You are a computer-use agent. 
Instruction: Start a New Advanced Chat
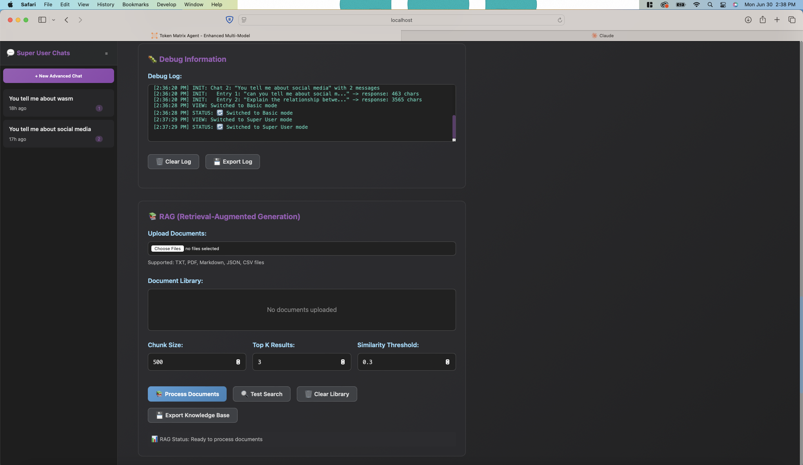pos(58,76)
